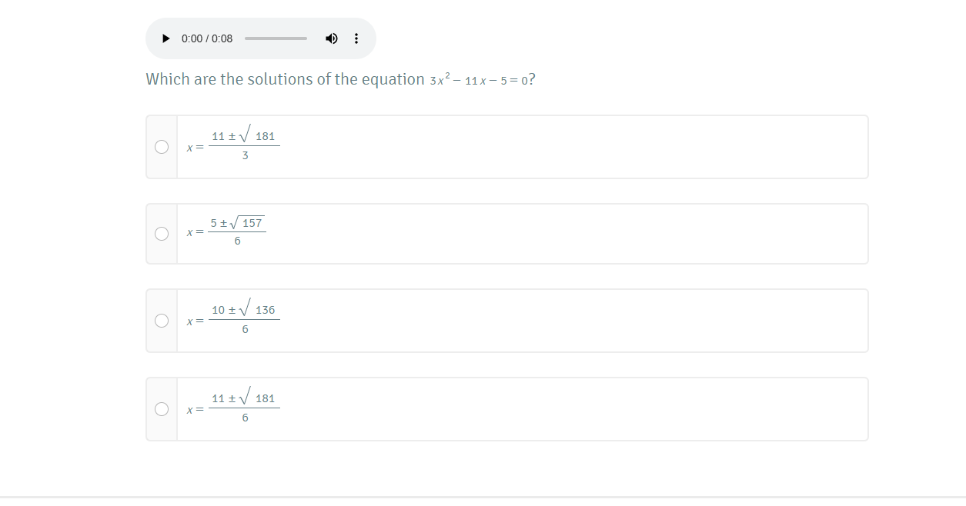Select the radio button for √136 answer
This screenshot has width=966, height=506.
[162, 321]
